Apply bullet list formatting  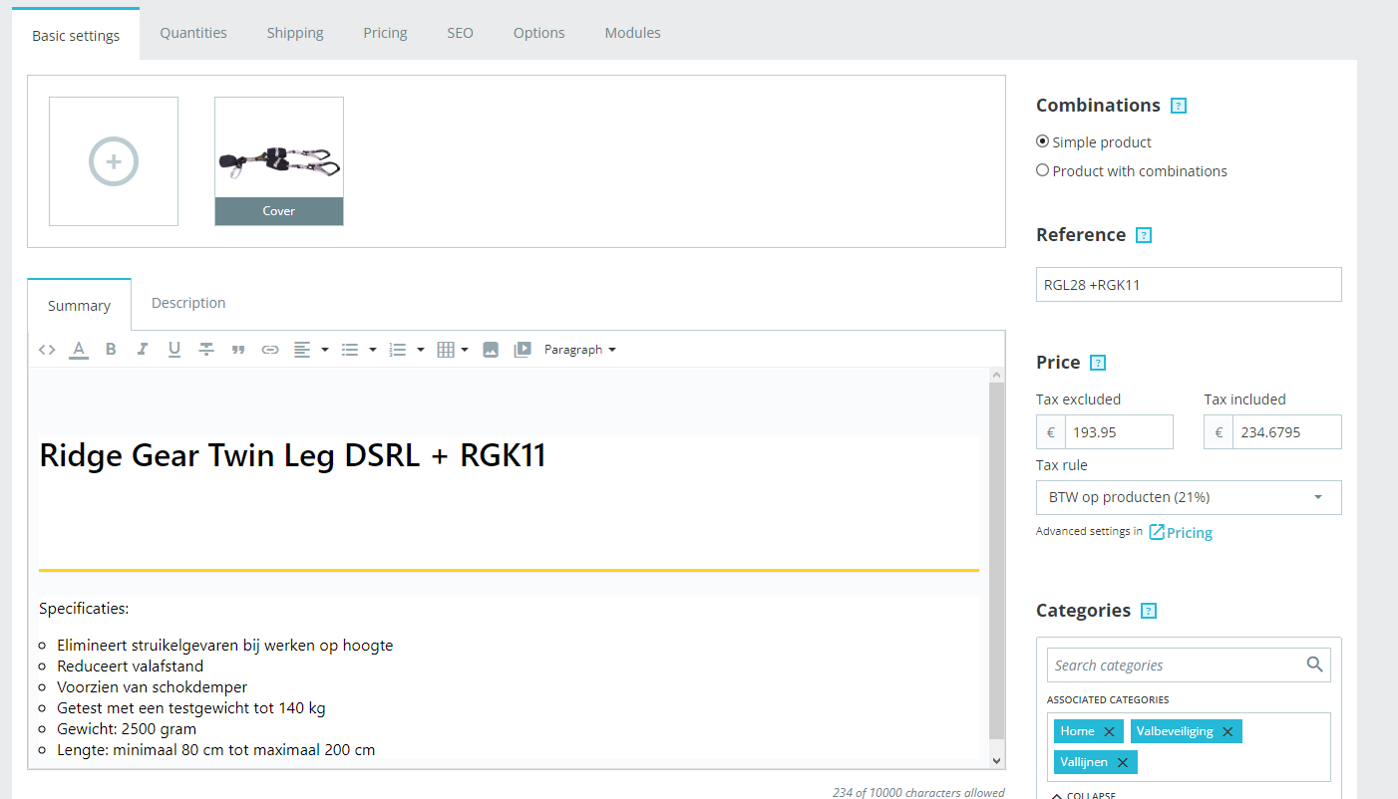(x=350, y=350)
